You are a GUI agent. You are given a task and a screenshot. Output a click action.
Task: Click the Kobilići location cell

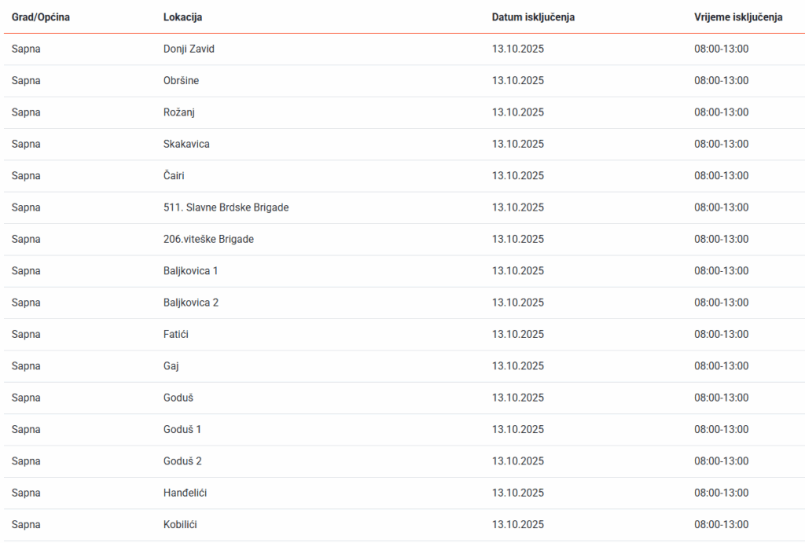pos(186,524)
